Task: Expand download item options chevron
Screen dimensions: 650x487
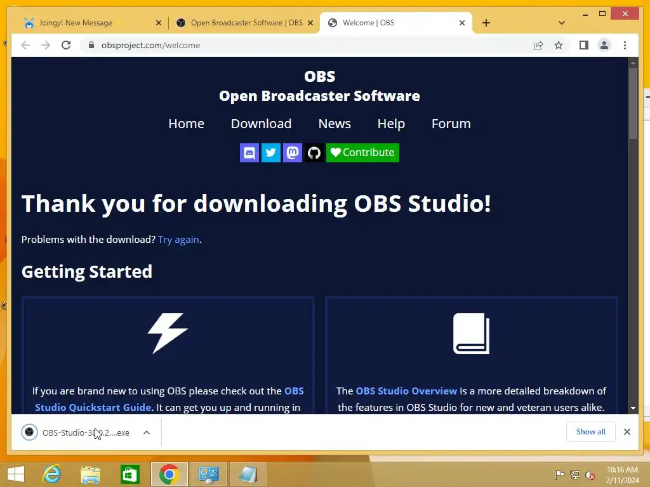Action: (x=147, y=432)
